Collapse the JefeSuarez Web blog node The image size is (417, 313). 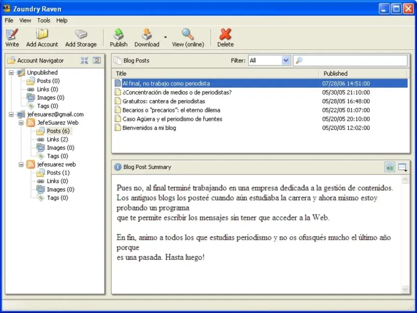point(21,123)
